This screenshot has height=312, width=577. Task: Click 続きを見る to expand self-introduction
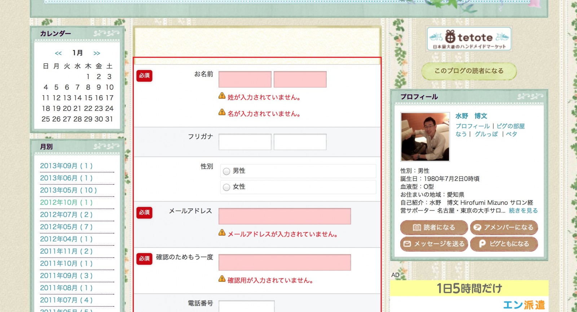click(523, 211)
